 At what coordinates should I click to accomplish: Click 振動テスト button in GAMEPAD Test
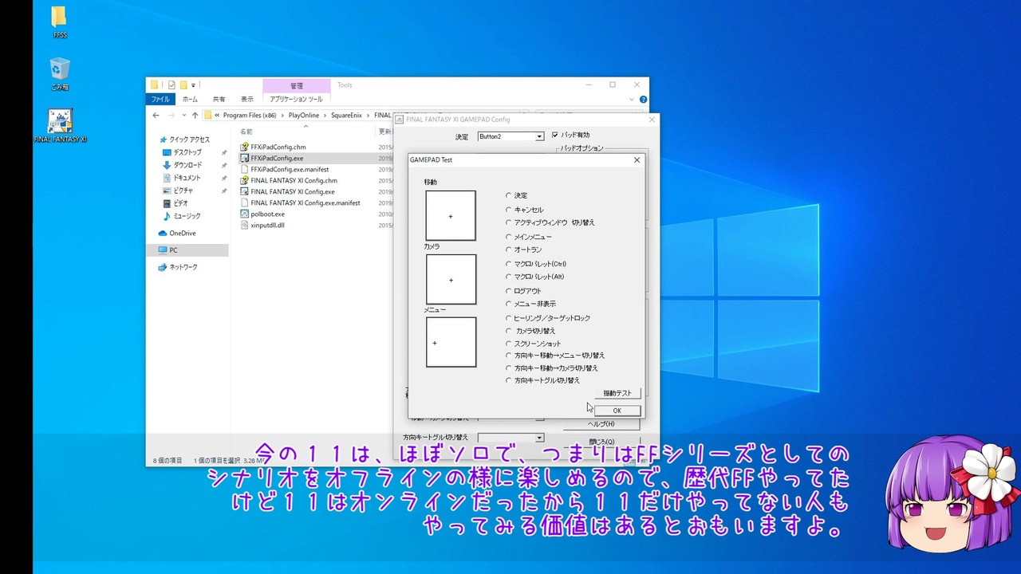point(617,393)
